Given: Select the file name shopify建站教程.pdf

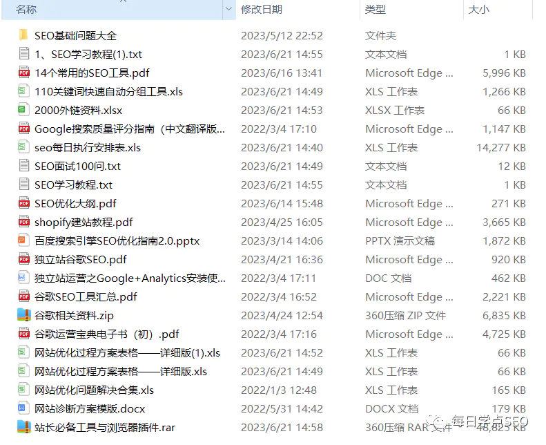Looking at the screenshot, I should (84, 223).
